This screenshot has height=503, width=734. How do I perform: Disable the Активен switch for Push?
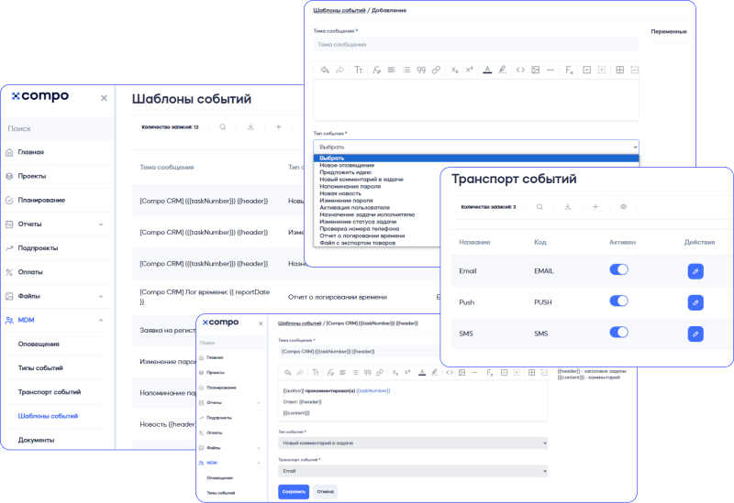point(618,301)
